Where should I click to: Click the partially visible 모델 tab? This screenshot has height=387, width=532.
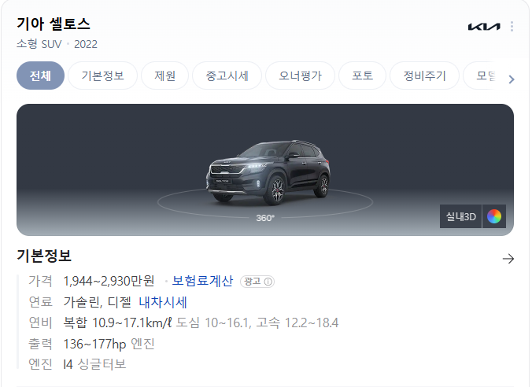(482, 76)
